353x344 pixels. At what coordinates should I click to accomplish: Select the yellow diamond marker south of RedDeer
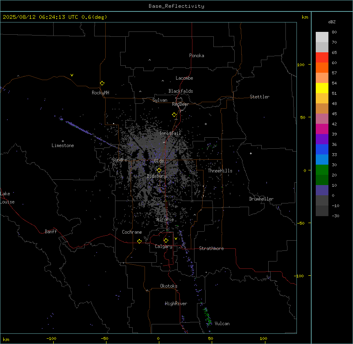pyautogui.click(x=174, y=115)
